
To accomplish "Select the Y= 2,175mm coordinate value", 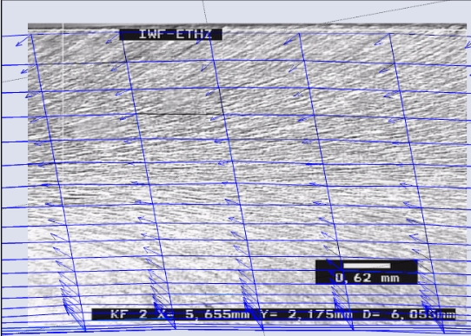I will tap(307, 314).
